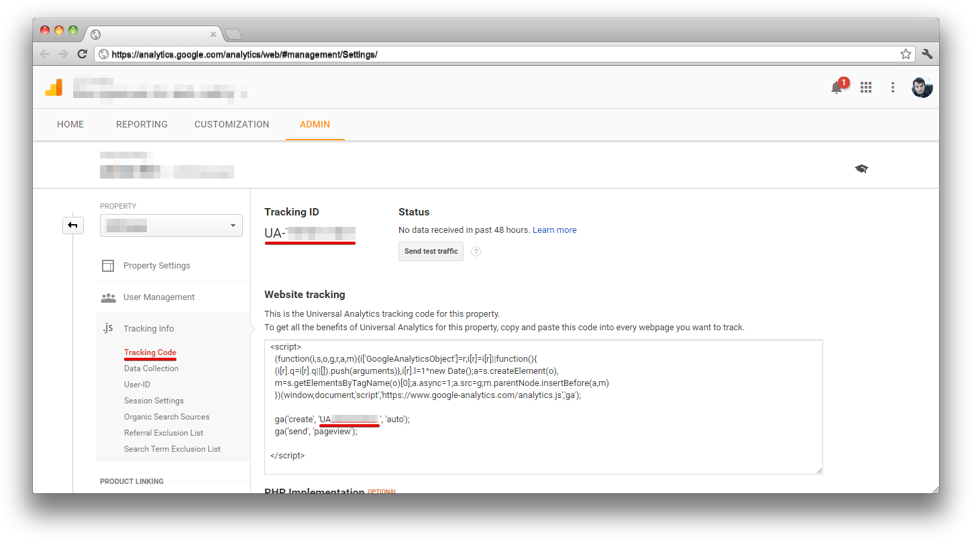Go to the HOME tab
972x541 pixels.
(x=70, y=124)
